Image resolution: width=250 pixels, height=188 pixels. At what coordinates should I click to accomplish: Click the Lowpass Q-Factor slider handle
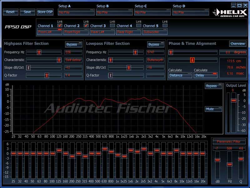[x=111, y=75]
